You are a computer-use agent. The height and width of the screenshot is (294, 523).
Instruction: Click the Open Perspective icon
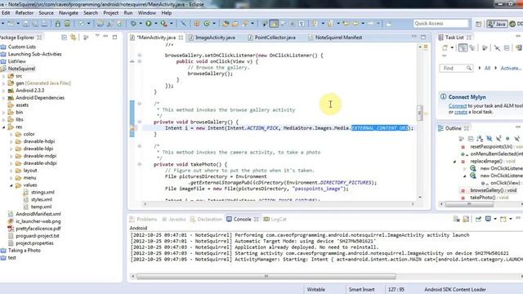(478, 24)
